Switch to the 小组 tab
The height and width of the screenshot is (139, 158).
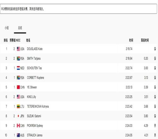click(7, 28)
